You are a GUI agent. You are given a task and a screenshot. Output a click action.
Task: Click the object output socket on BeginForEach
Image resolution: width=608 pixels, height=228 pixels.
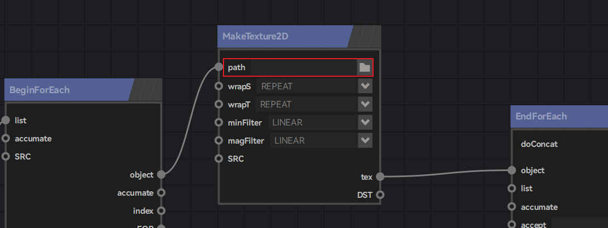161,174
